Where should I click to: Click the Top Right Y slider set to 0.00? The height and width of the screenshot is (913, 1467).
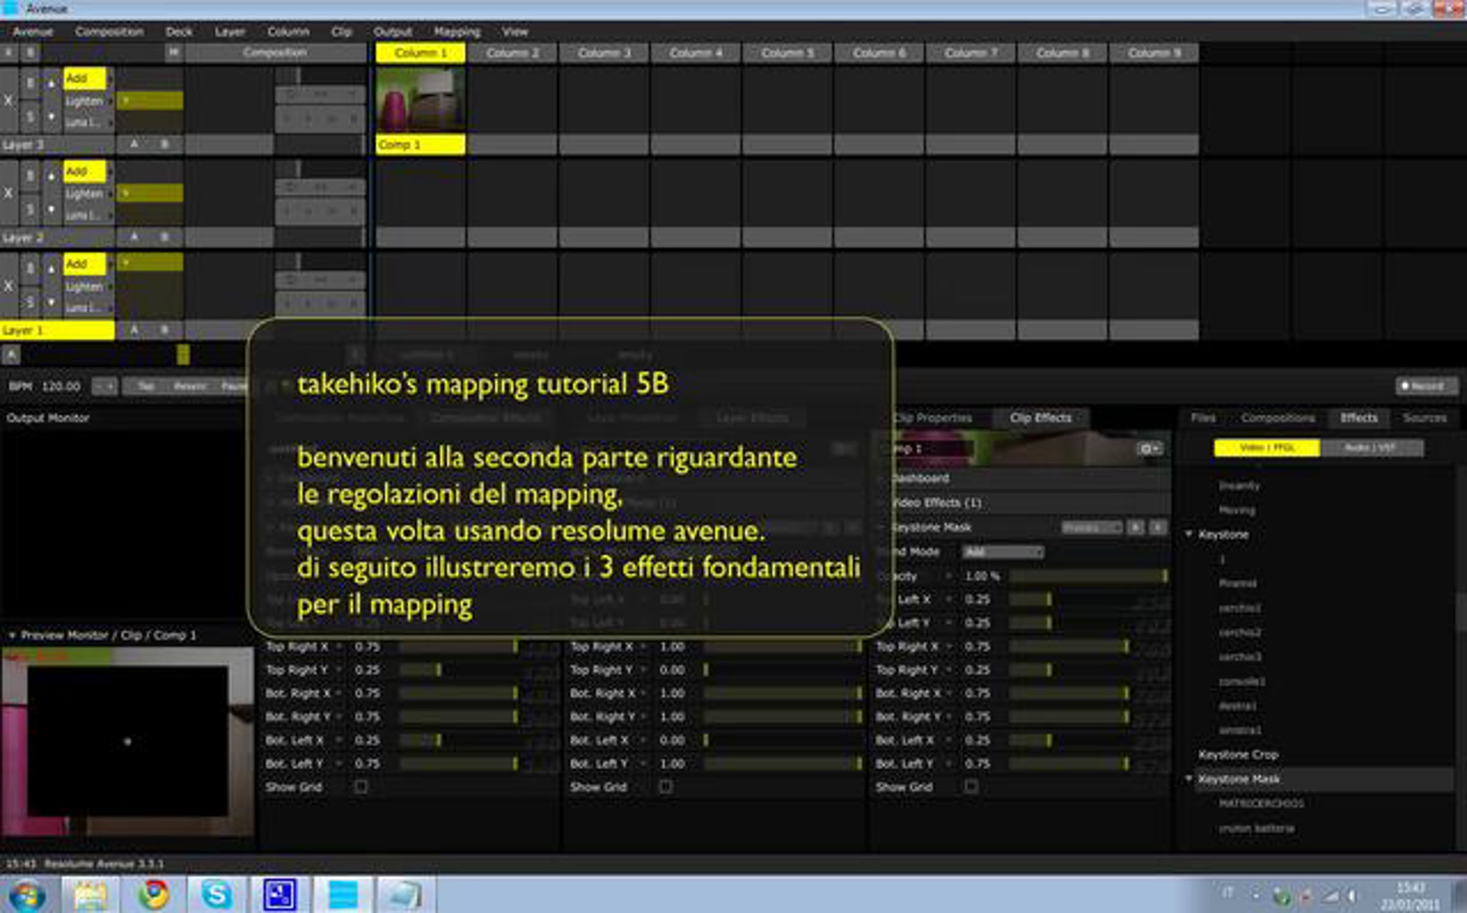(x=782, y=670)
